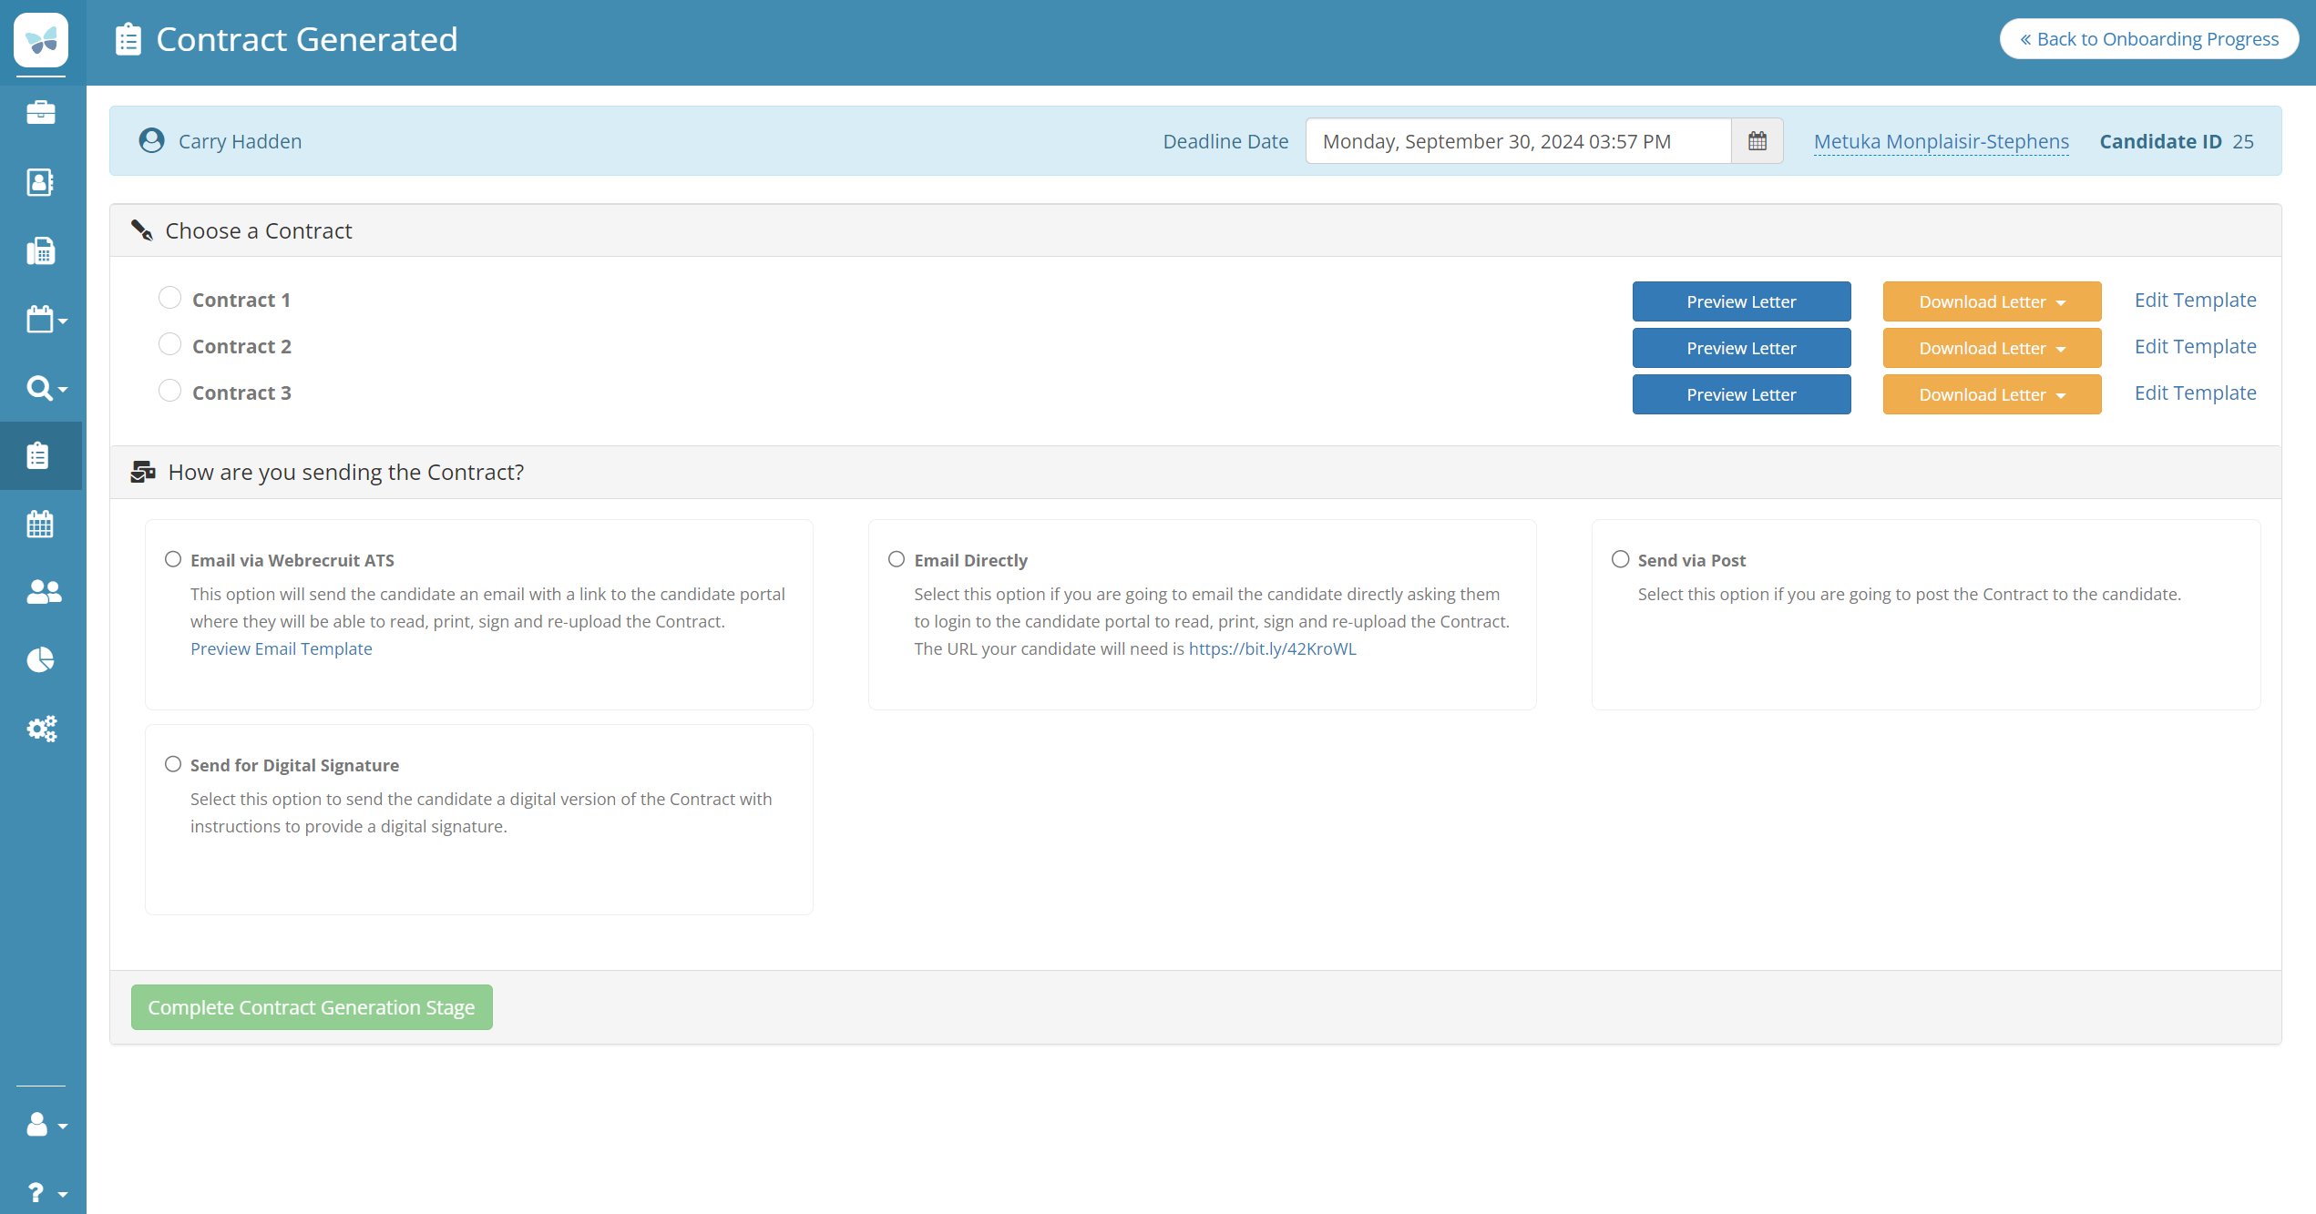Choose Email via Webrecruit ATS option
Image resolution: width=2316 pixels, height=1214 pixels.
point(173,559)
